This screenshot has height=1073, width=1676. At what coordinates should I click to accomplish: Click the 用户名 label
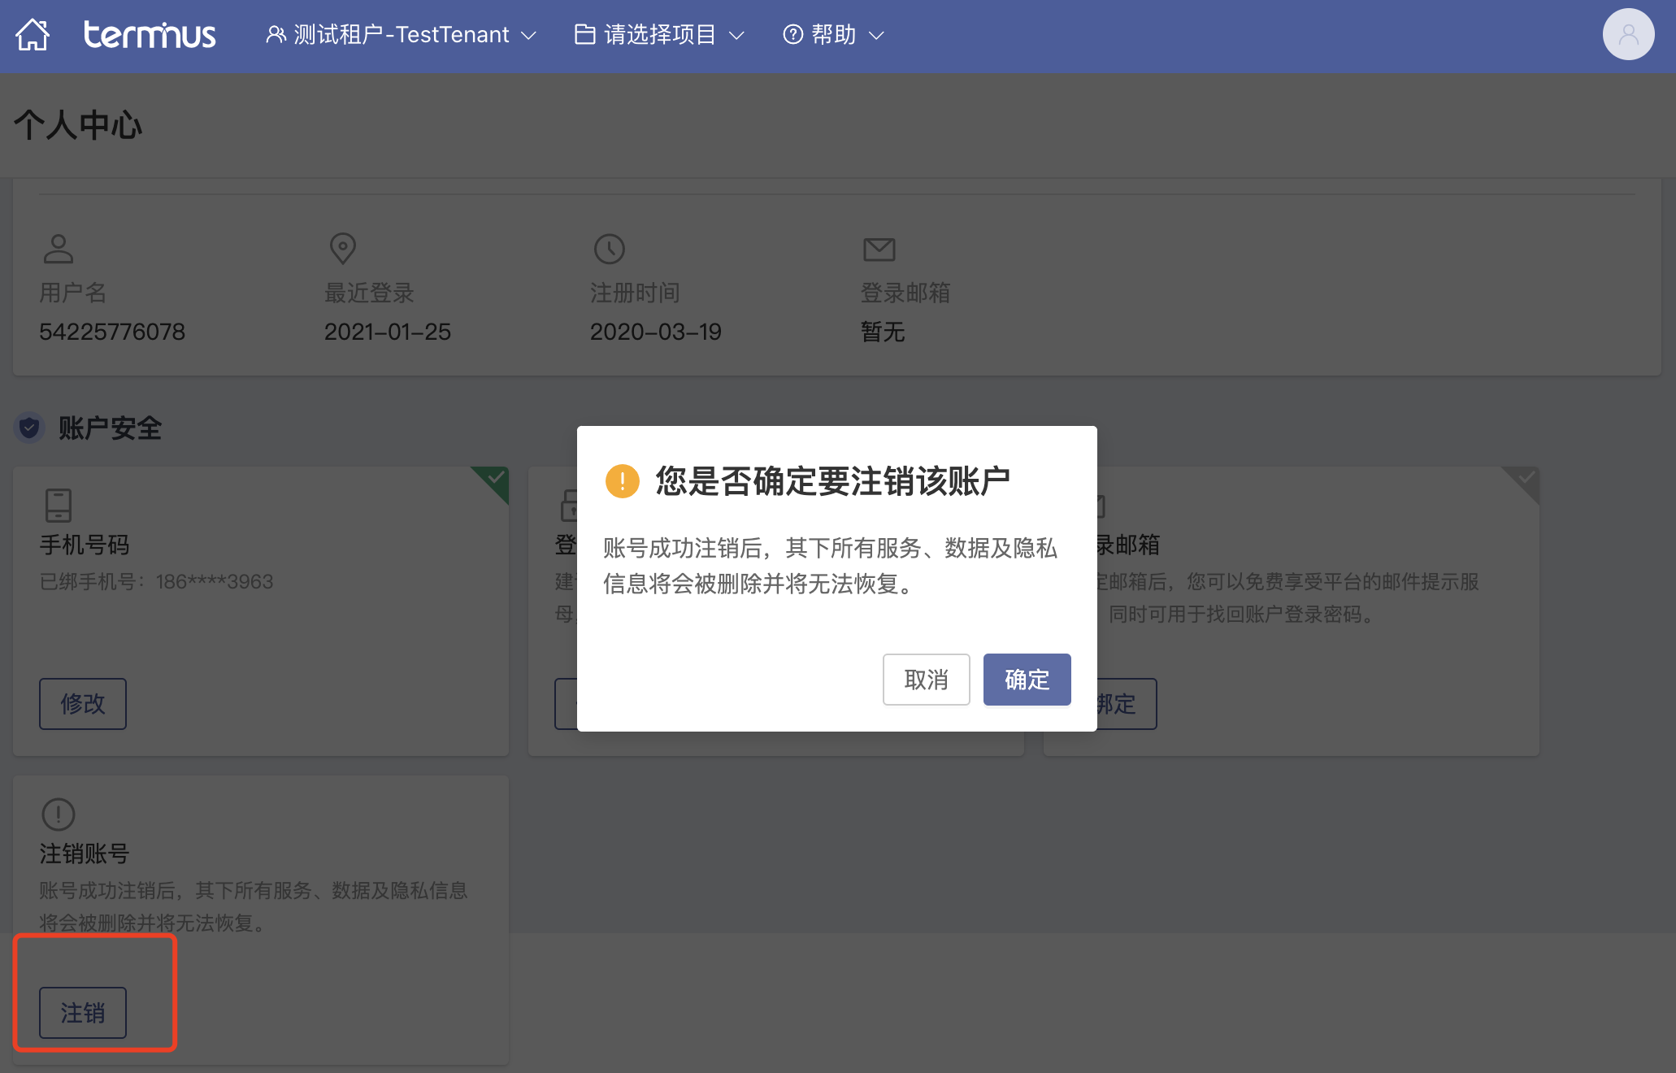pos(73,293)
